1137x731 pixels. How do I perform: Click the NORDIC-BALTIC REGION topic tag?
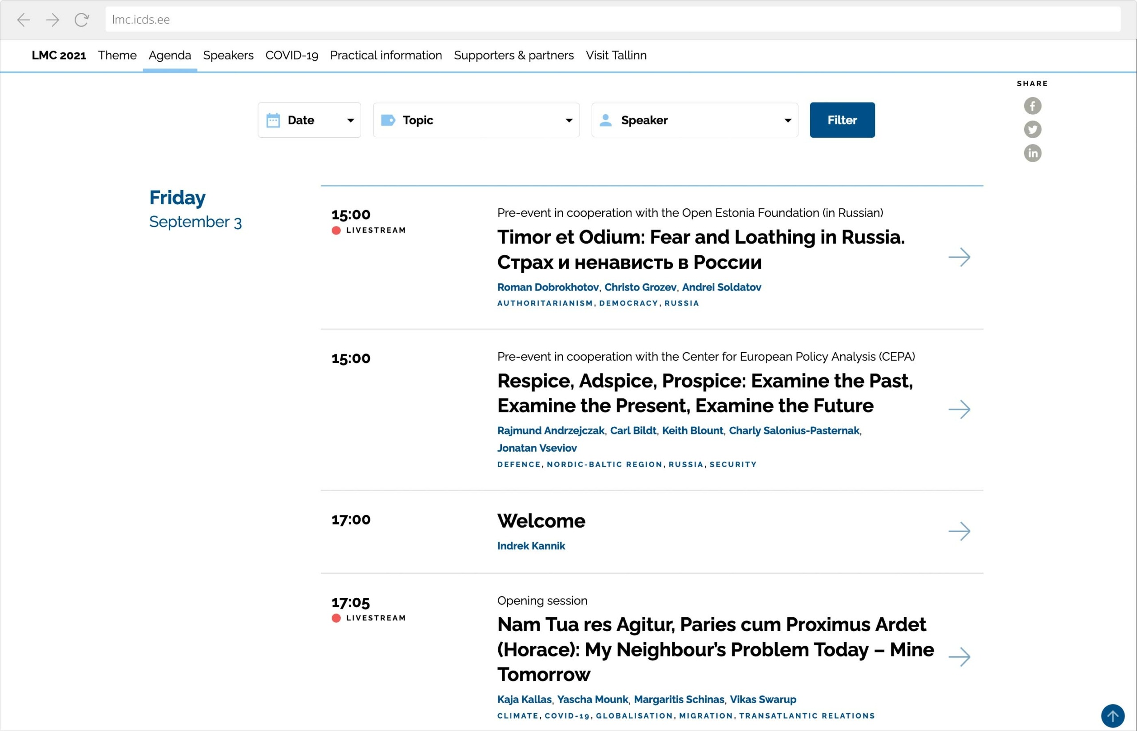(604, 465)
